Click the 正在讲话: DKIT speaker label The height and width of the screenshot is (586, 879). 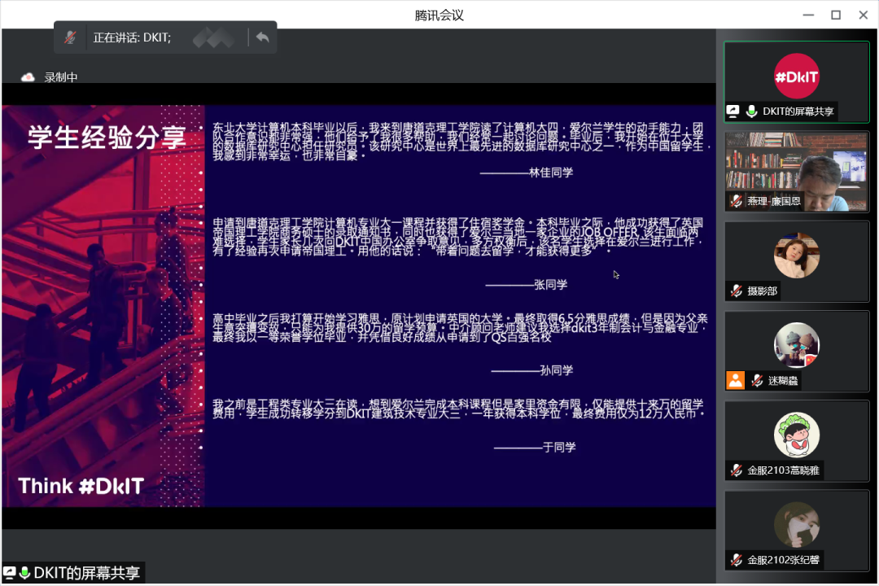tap(132, 37)
